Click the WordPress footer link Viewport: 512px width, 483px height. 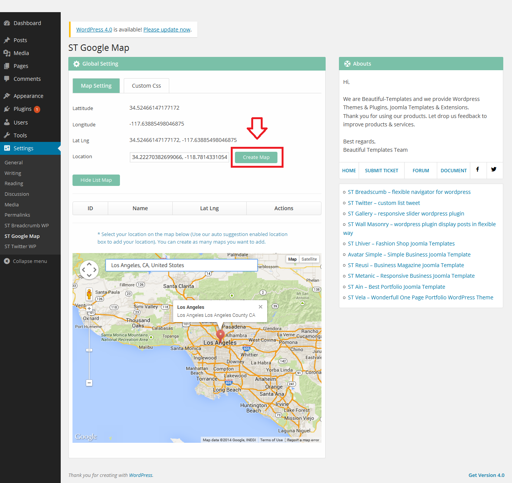click(141, 475)
